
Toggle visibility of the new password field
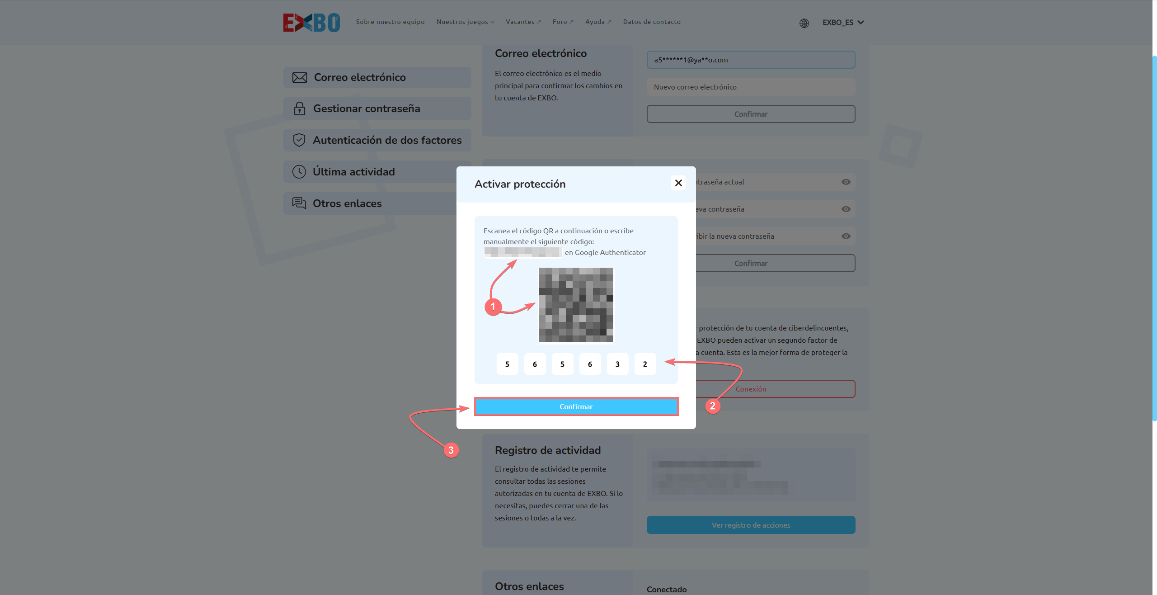pos(846,209)
